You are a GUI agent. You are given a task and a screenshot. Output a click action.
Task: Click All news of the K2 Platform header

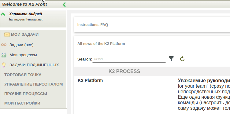pyautogui.click(x=101, y=44)
